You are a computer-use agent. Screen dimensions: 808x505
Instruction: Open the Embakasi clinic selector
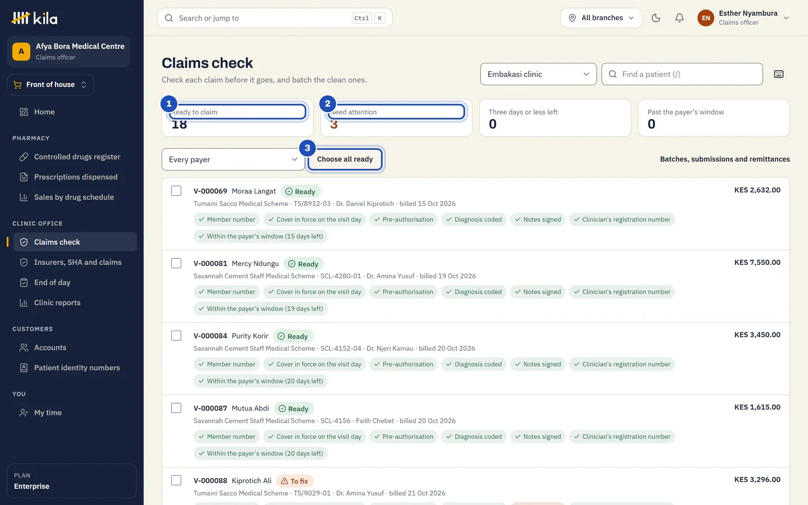538,74
